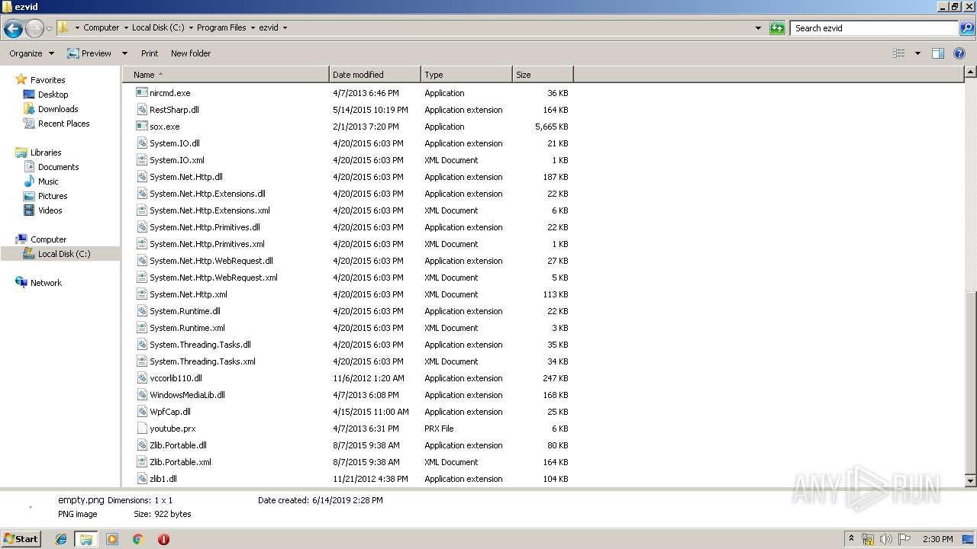The height and width of the screenshot is (549, 977).
Task: Select the RestSharp.dll file icon
Action: click(x=141, y=109)
